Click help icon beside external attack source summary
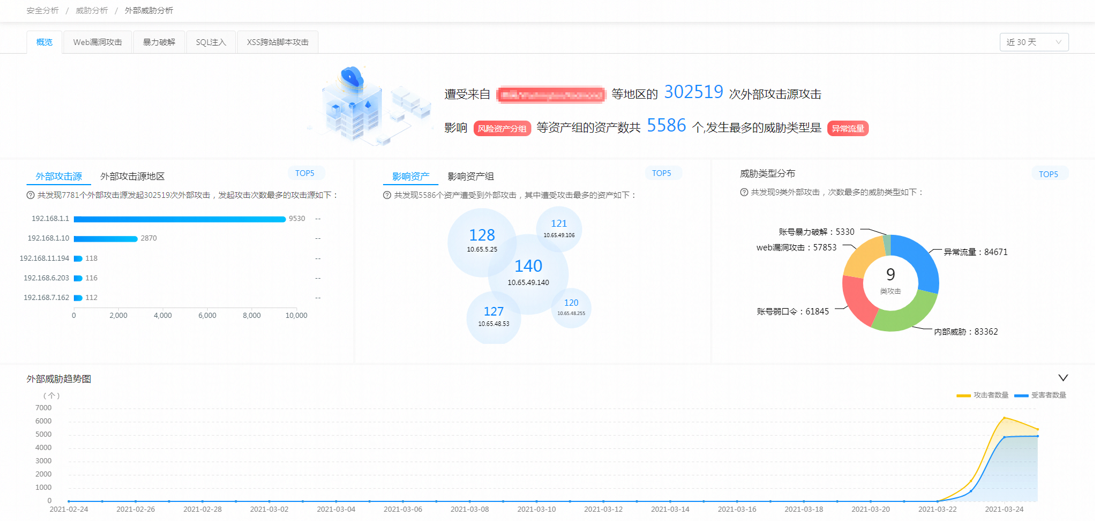 [x=31, y=196]
